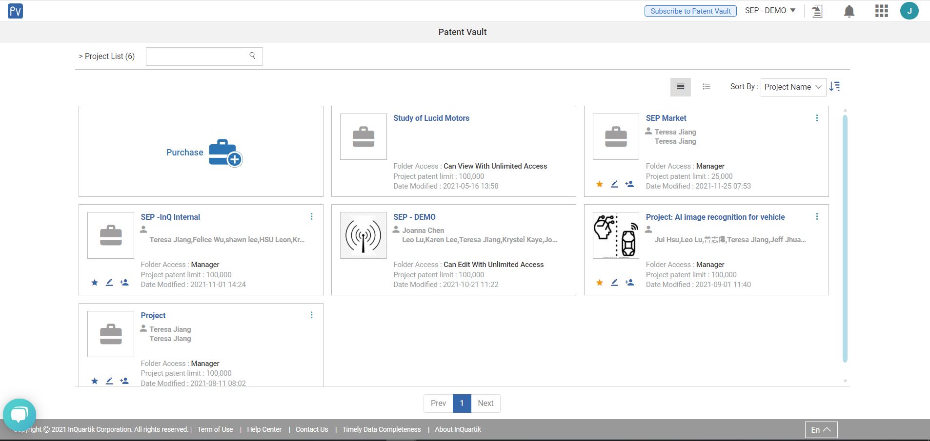The width and height of the screenshot is (930, 441).
Task: Select page 1 in pagination
Action: pos(462,403)
